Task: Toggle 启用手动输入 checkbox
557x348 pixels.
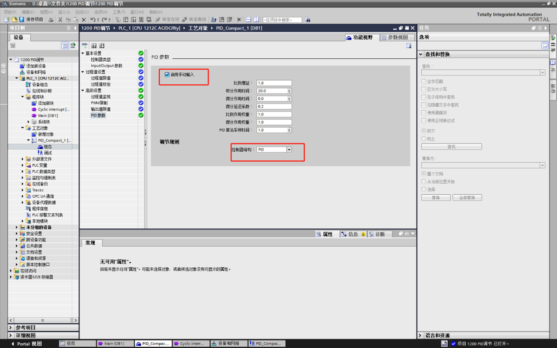Action: (x=167, y=75)
